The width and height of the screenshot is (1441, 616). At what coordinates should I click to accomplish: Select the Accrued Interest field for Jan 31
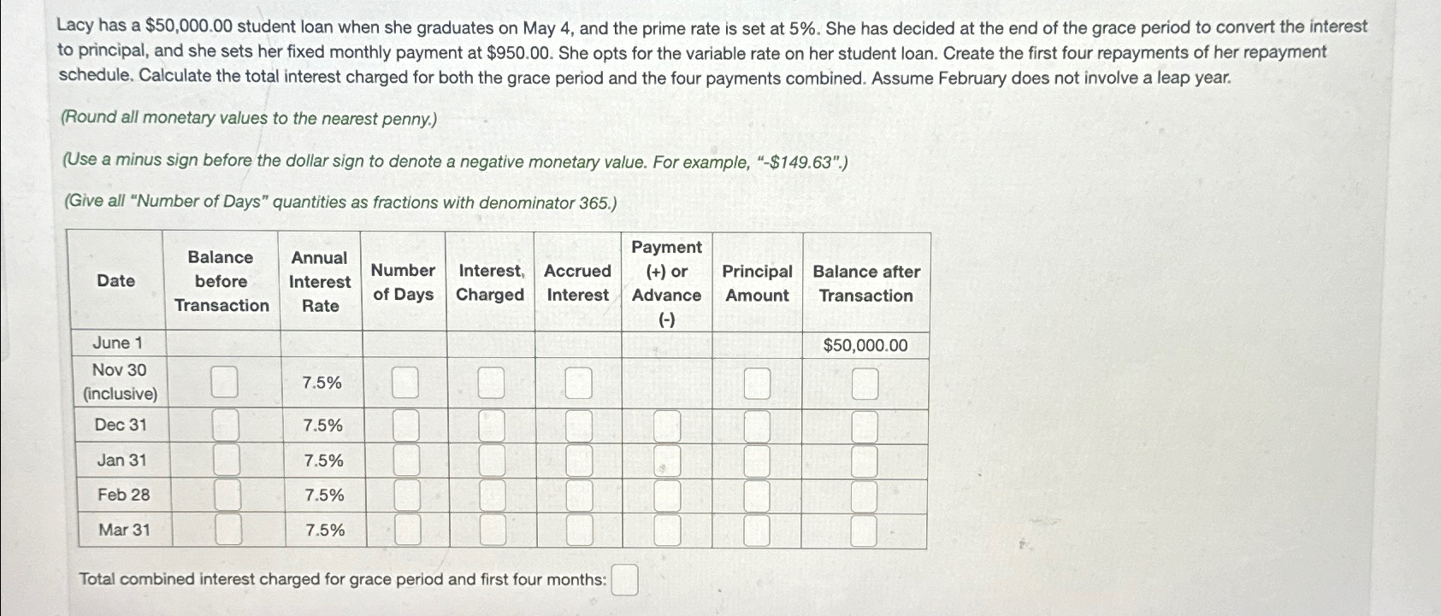click(x=576, y=461)
